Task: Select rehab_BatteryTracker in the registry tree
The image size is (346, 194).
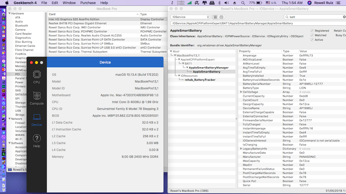Action: pos(200,80)
